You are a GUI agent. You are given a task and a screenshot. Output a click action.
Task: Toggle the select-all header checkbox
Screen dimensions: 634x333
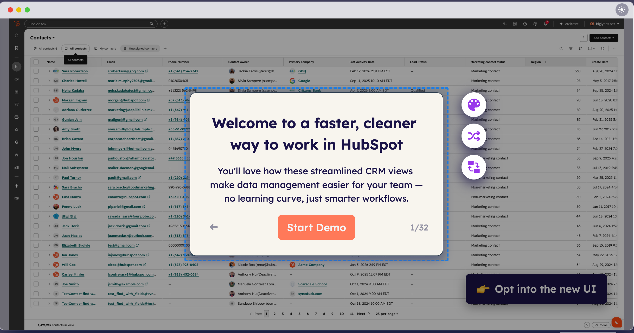click(36, 62)
